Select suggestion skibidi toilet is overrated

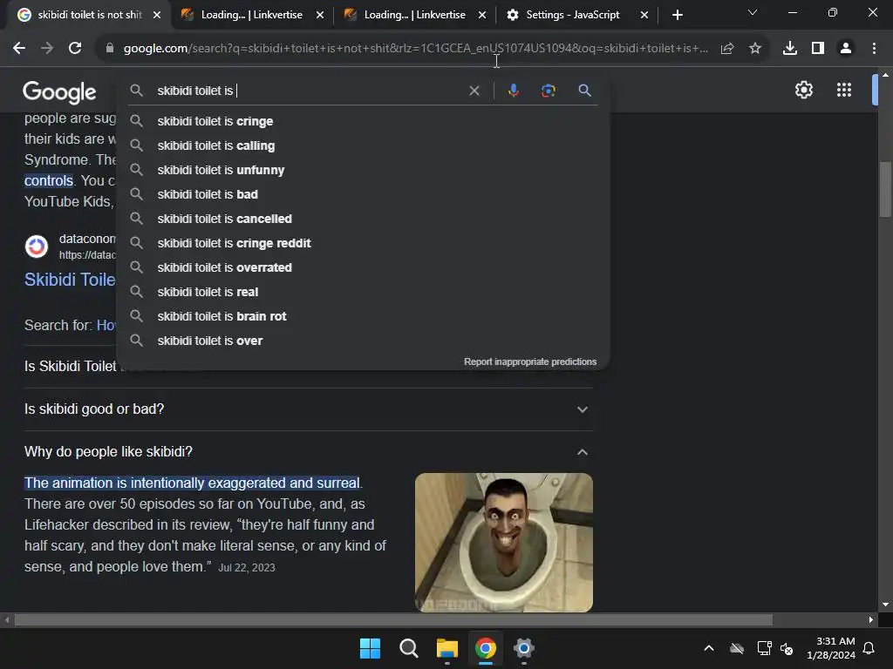tap(363, 267)
